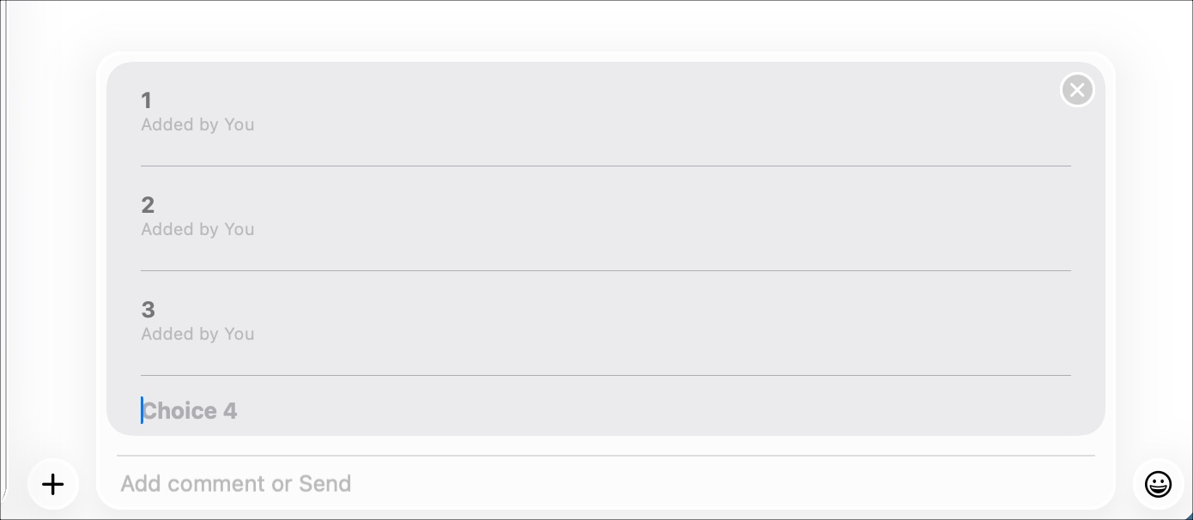Select poll choice labeled 1
Image resolution: width=1193 pixels, height=520 pixels.
pyautogui.click(x=147, y=100)
